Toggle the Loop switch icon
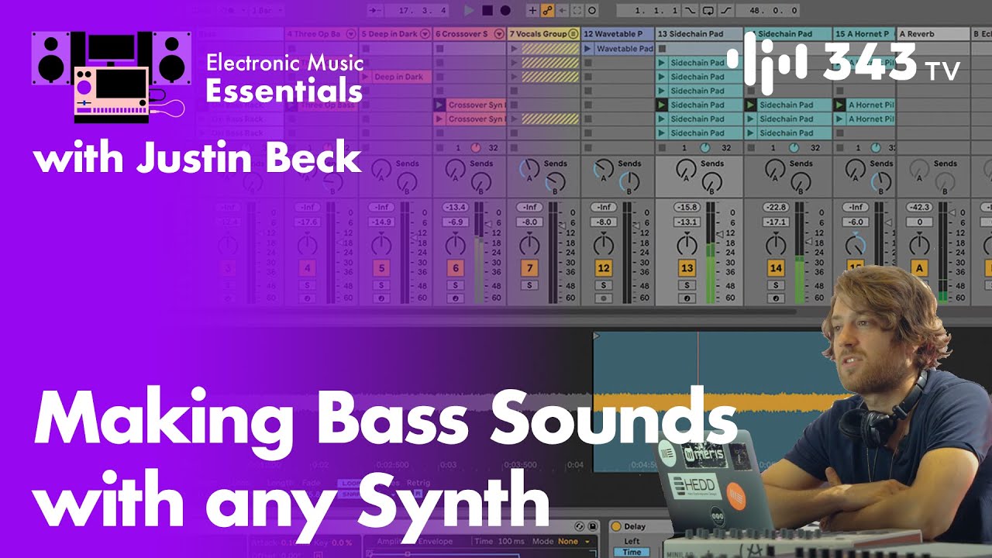Image resolution: width=992 pixels, height=558 pixels. click(x=708, y=10)
